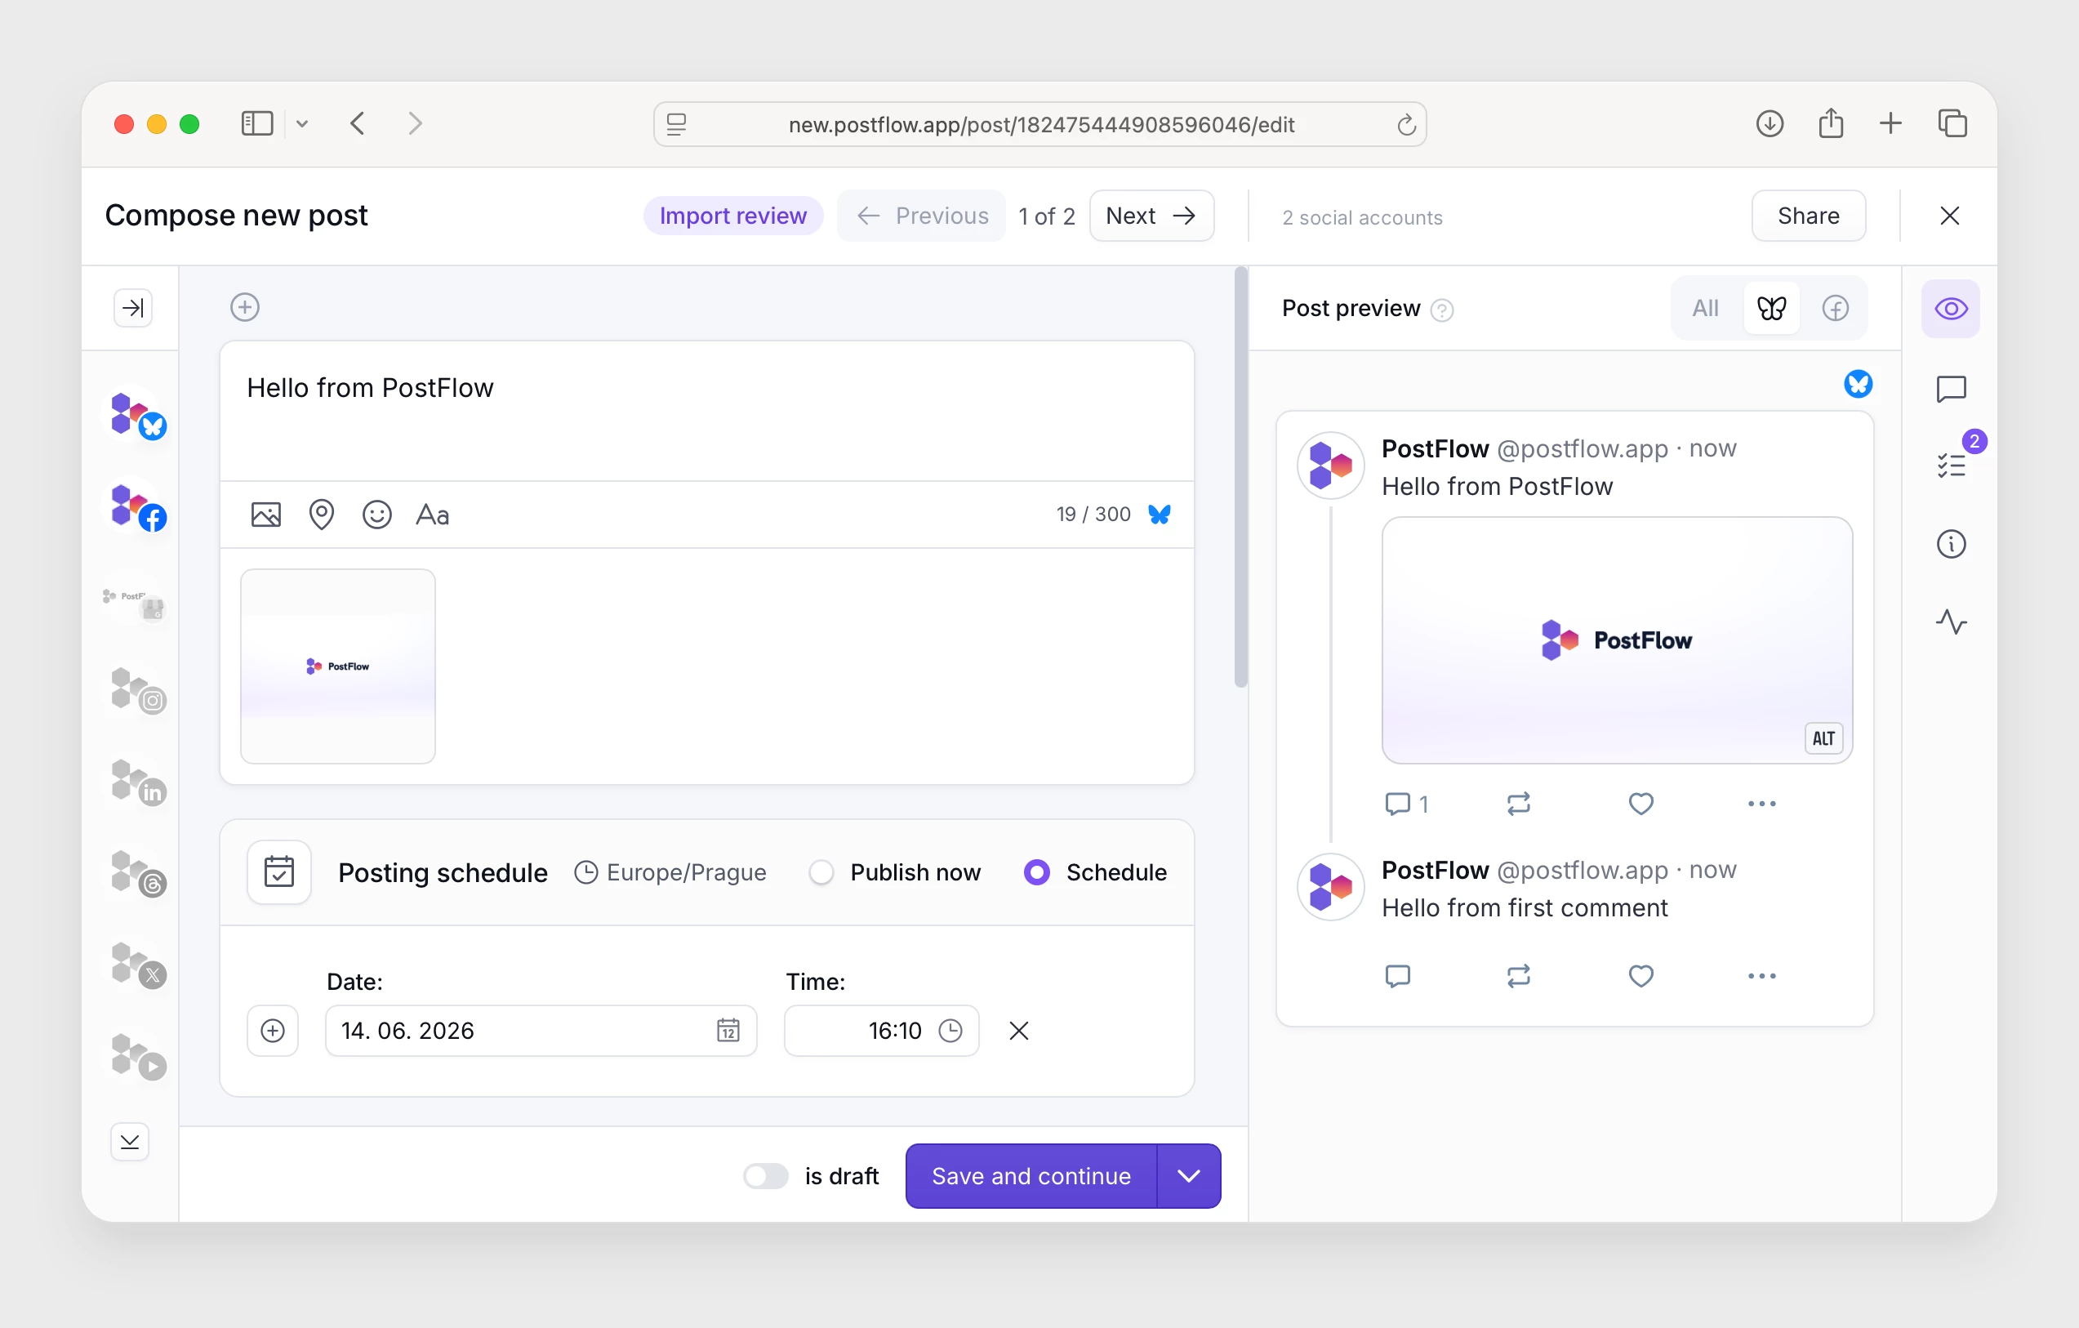Expand the accounts list chevron at sidebar bottom
Screen dimensions: 2079x1328
[x=131, y=1142]
